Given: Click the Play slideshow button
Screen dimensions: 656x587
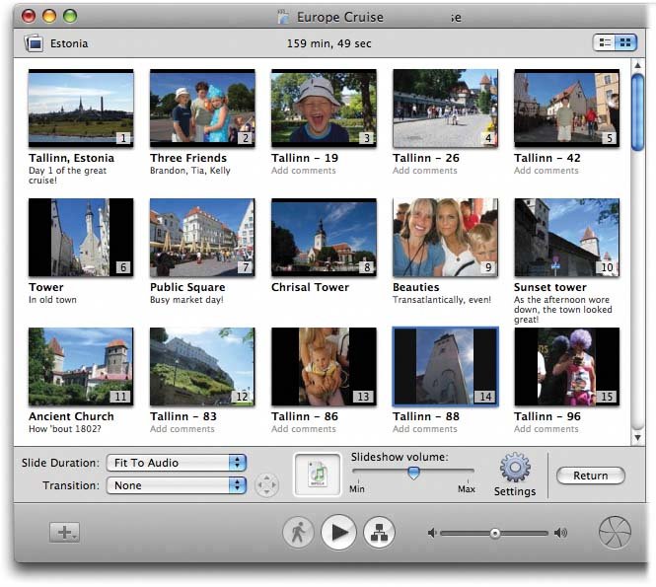Looking at the screenshot, I should click(338, 533).
